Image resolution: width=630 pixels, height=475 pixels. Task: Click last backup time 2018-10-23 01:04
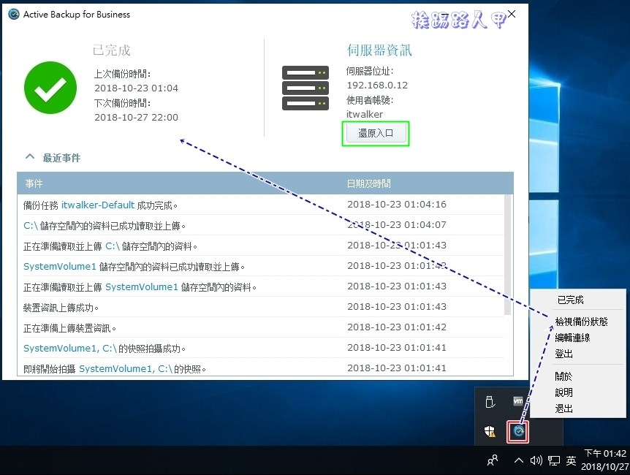click(x=136, y=88)
